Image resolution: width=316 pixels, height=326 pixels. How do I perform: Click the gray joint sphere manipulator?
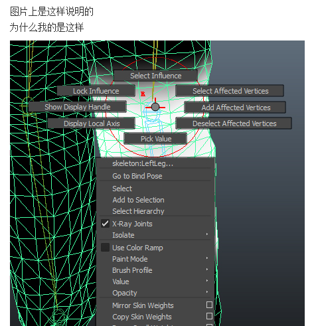coord(155,107)
